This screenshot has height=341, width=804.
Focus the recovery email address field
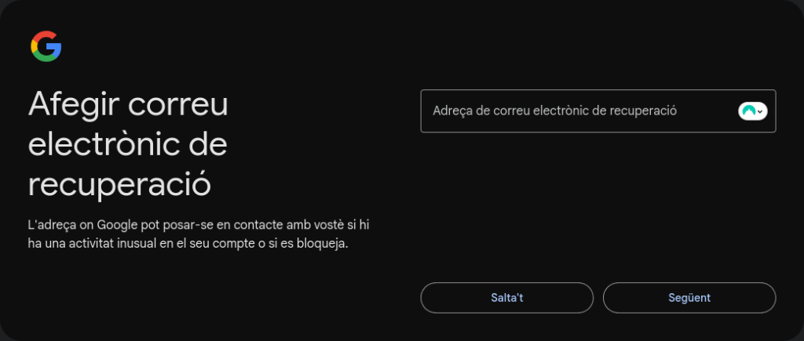[573, 111]
